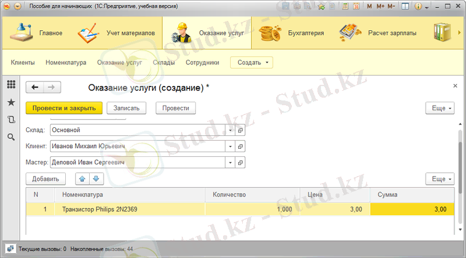The height and width of the screenshot is (258, 466).
Task: Click the Сумма column header
Action: (x=412, y=195)
